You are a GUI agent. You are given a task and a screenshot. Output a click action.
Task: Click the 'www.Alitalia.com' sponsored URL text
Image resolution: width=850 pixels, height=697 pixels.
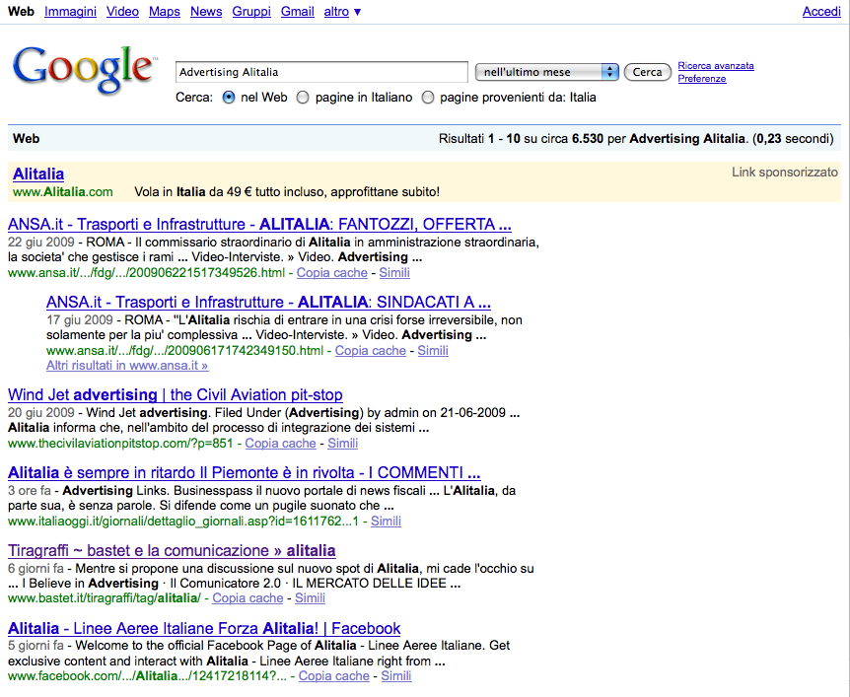tap(63, 192)
